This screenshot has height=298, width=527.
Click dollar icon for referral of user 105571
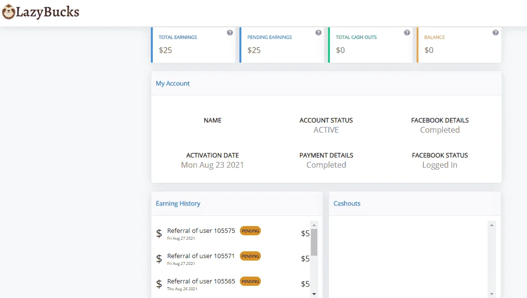(159, 259)
